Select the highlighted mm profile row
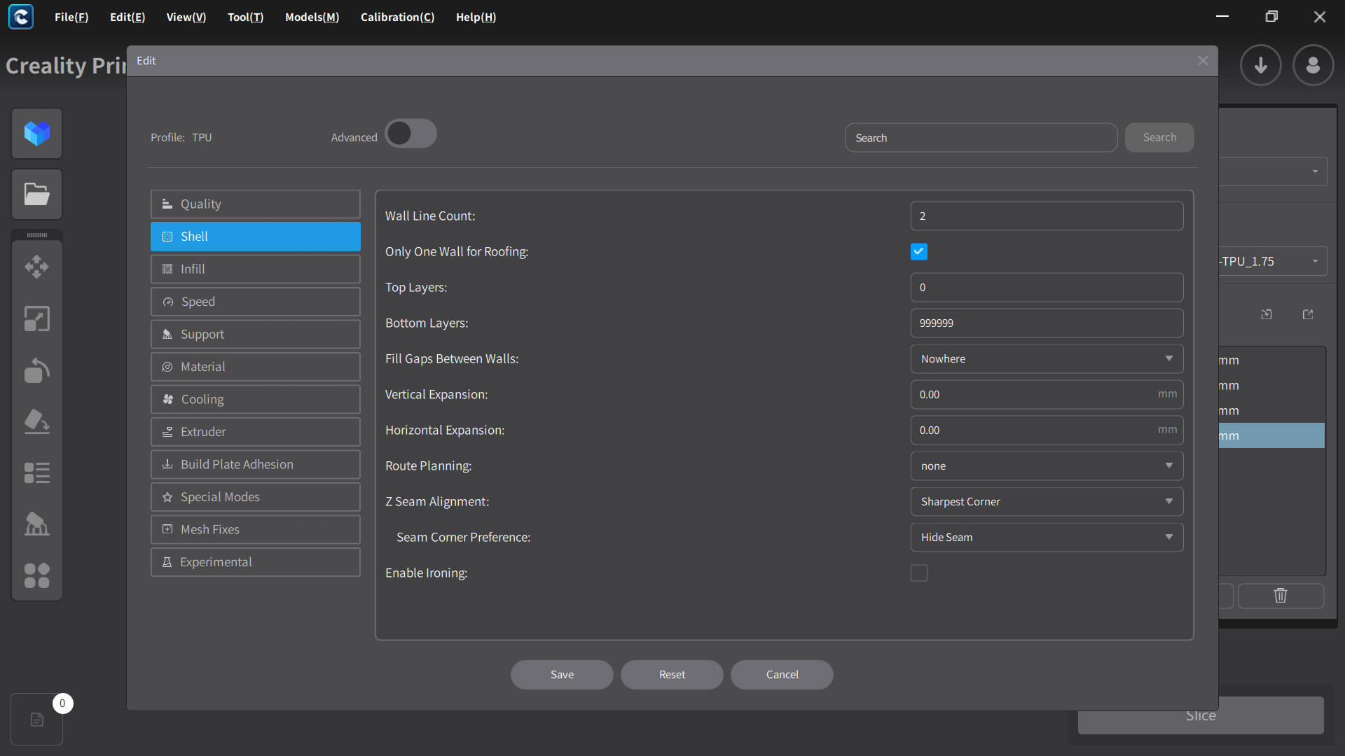Viewport: 1345px width, 756px height. [x=1271, y=435]
